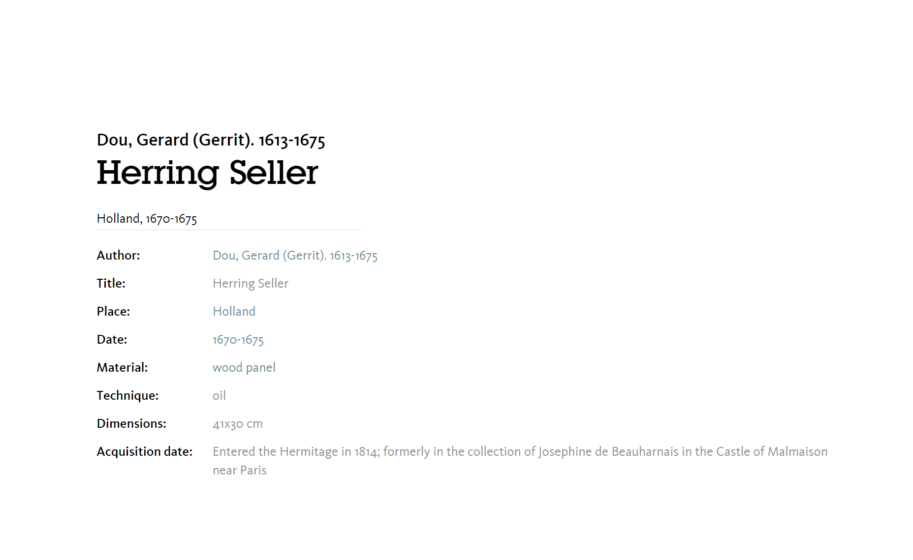Click the 41x30 cm dimensions value
The image size is (913, 560).
pyautogui.click(x=238, y=424)
